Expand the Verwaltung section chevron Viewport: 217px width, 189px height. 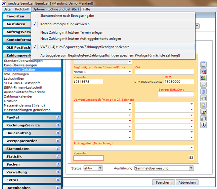click(58, 172)
